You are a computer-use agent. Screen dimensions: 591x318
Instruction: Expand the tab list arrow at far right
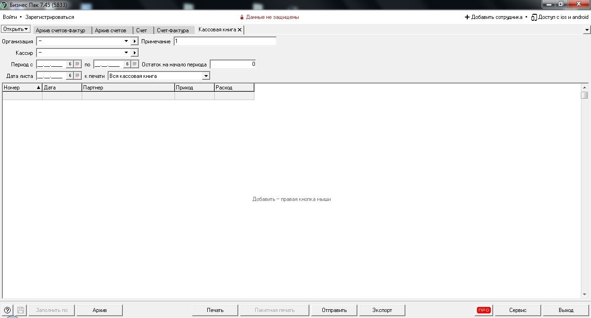pyautogui.click(x=586, y=30)
